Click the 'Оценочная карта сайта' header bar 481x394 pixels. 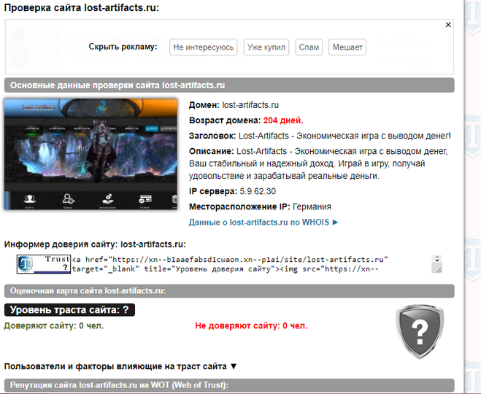coord(229,290)
